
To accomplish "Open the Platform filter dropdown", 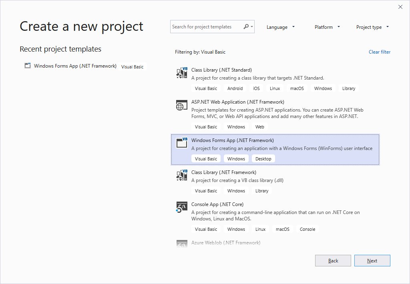I will click(x=327, y=27).
